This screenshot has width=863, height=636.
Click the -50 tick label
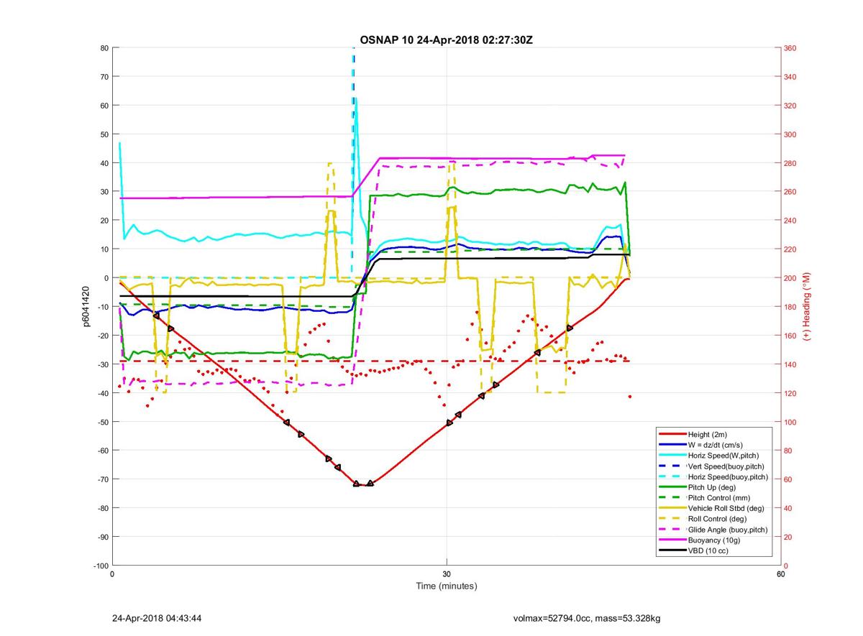click(103, 422)
